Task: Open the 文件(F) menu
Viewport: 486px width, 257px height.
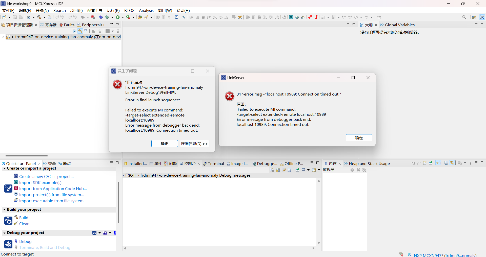Action: coord(8,11)
